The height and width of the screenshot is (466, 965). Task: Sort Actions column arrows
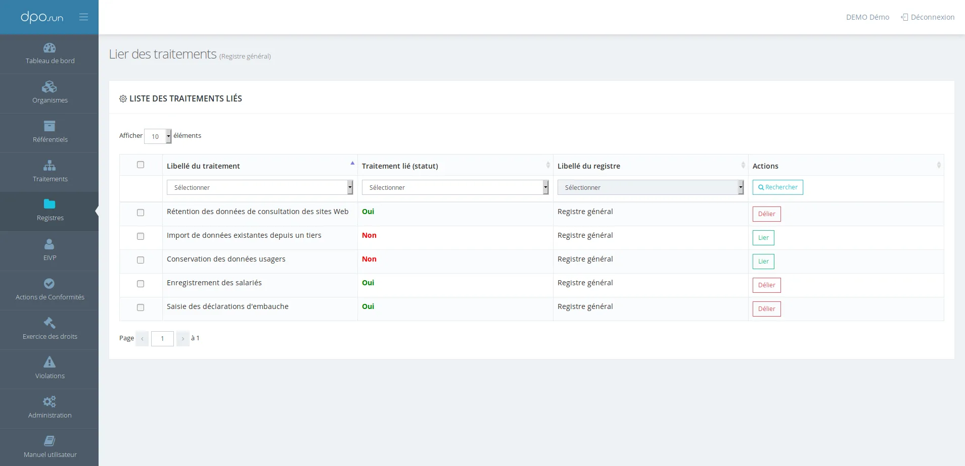939,165
